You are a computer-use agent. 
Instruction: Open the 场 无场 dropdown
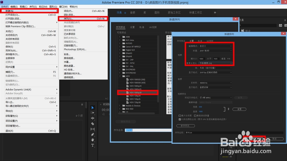tap(216, 68)
